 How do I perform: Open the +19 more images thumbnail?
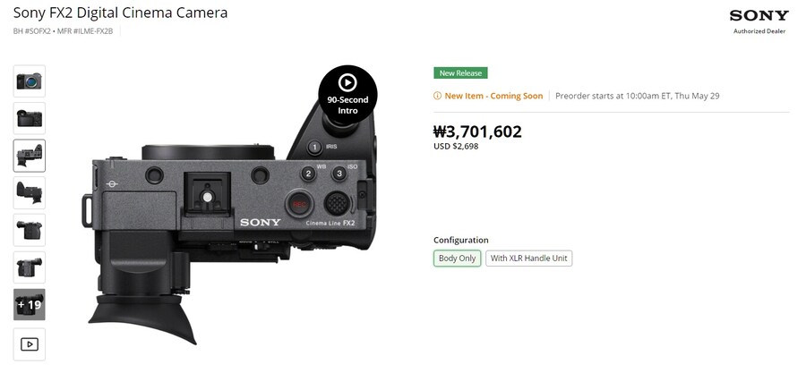coord(30,304)
